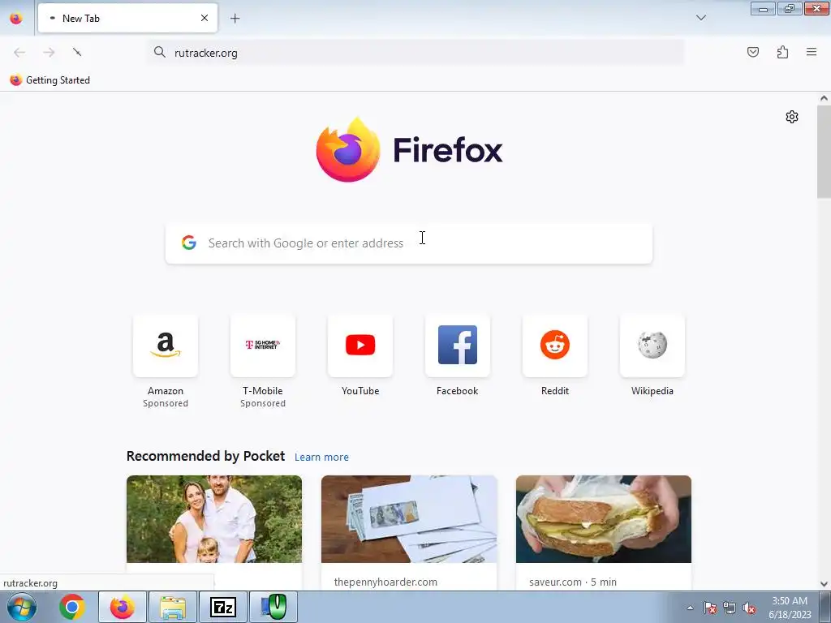Go forward one page

(49, 52)
